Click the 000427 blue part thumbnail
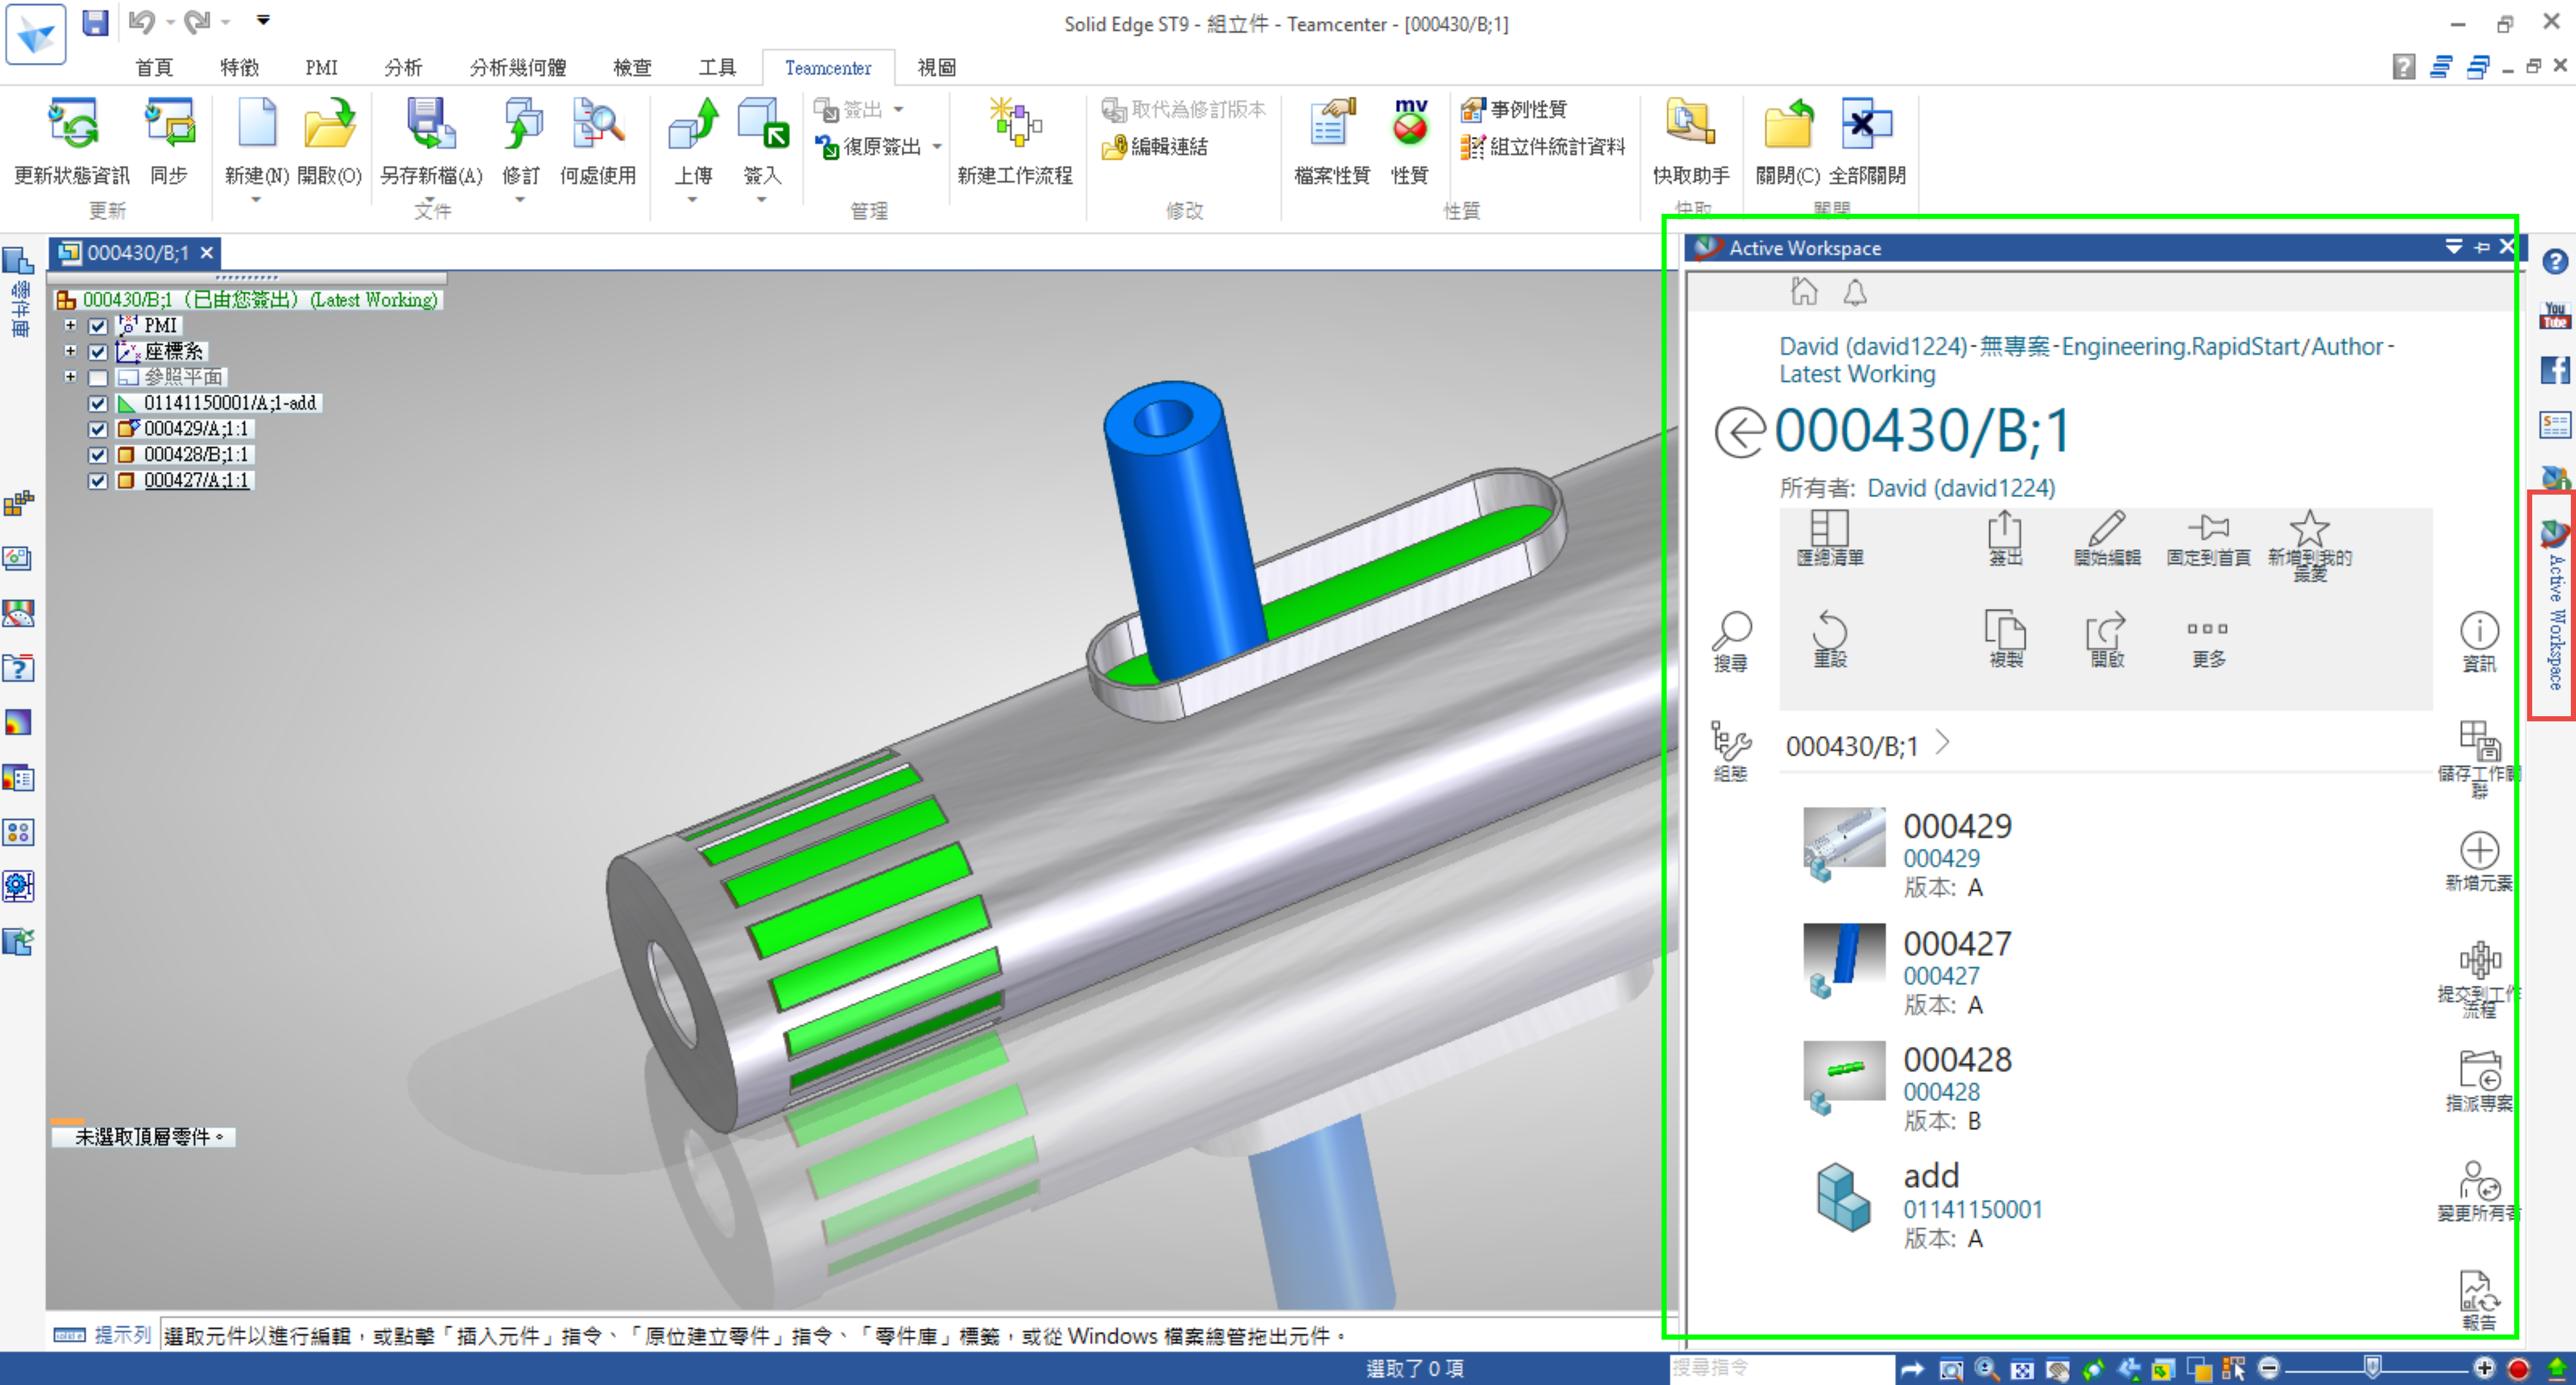 pos(1844,953)
